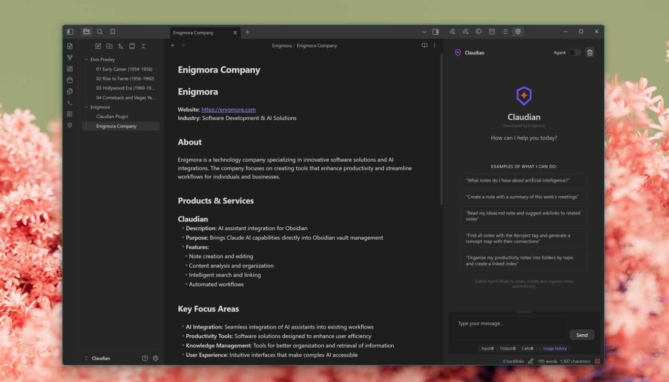Use example about #project tag concept map
This screenshot has height=382, width=669.
click(524, 238)
